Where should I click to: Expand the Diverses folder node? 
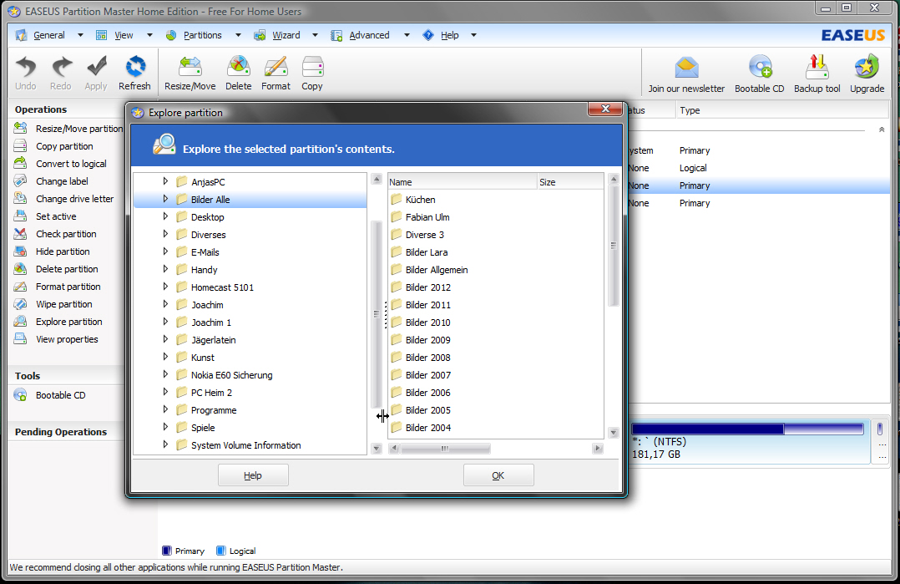[165, 234]
